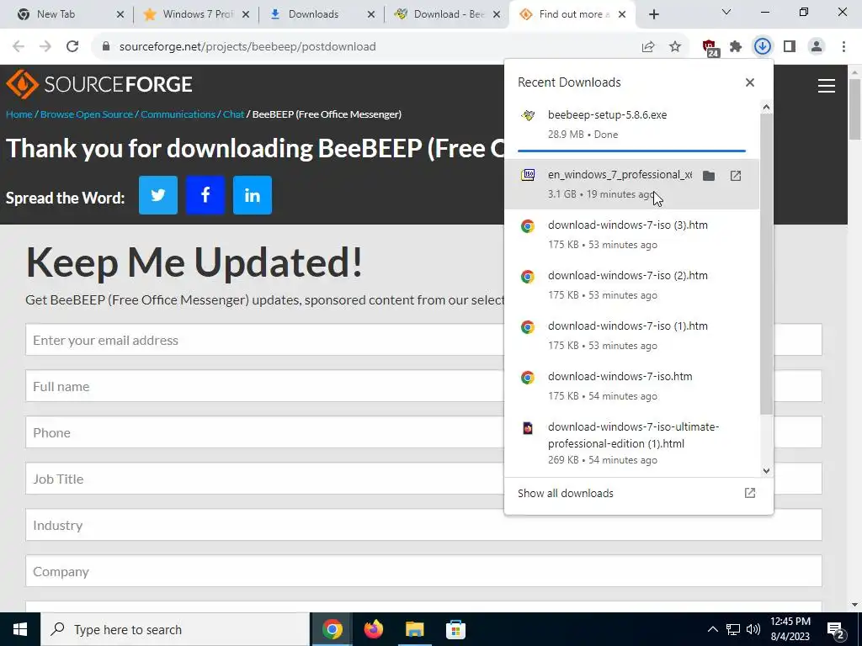The width and height of the screenshot is (862, 646).
Task: Open download-windows-7-iso-ultimate-professional-edition (1).html entry
Action: [x=631, y=443]
